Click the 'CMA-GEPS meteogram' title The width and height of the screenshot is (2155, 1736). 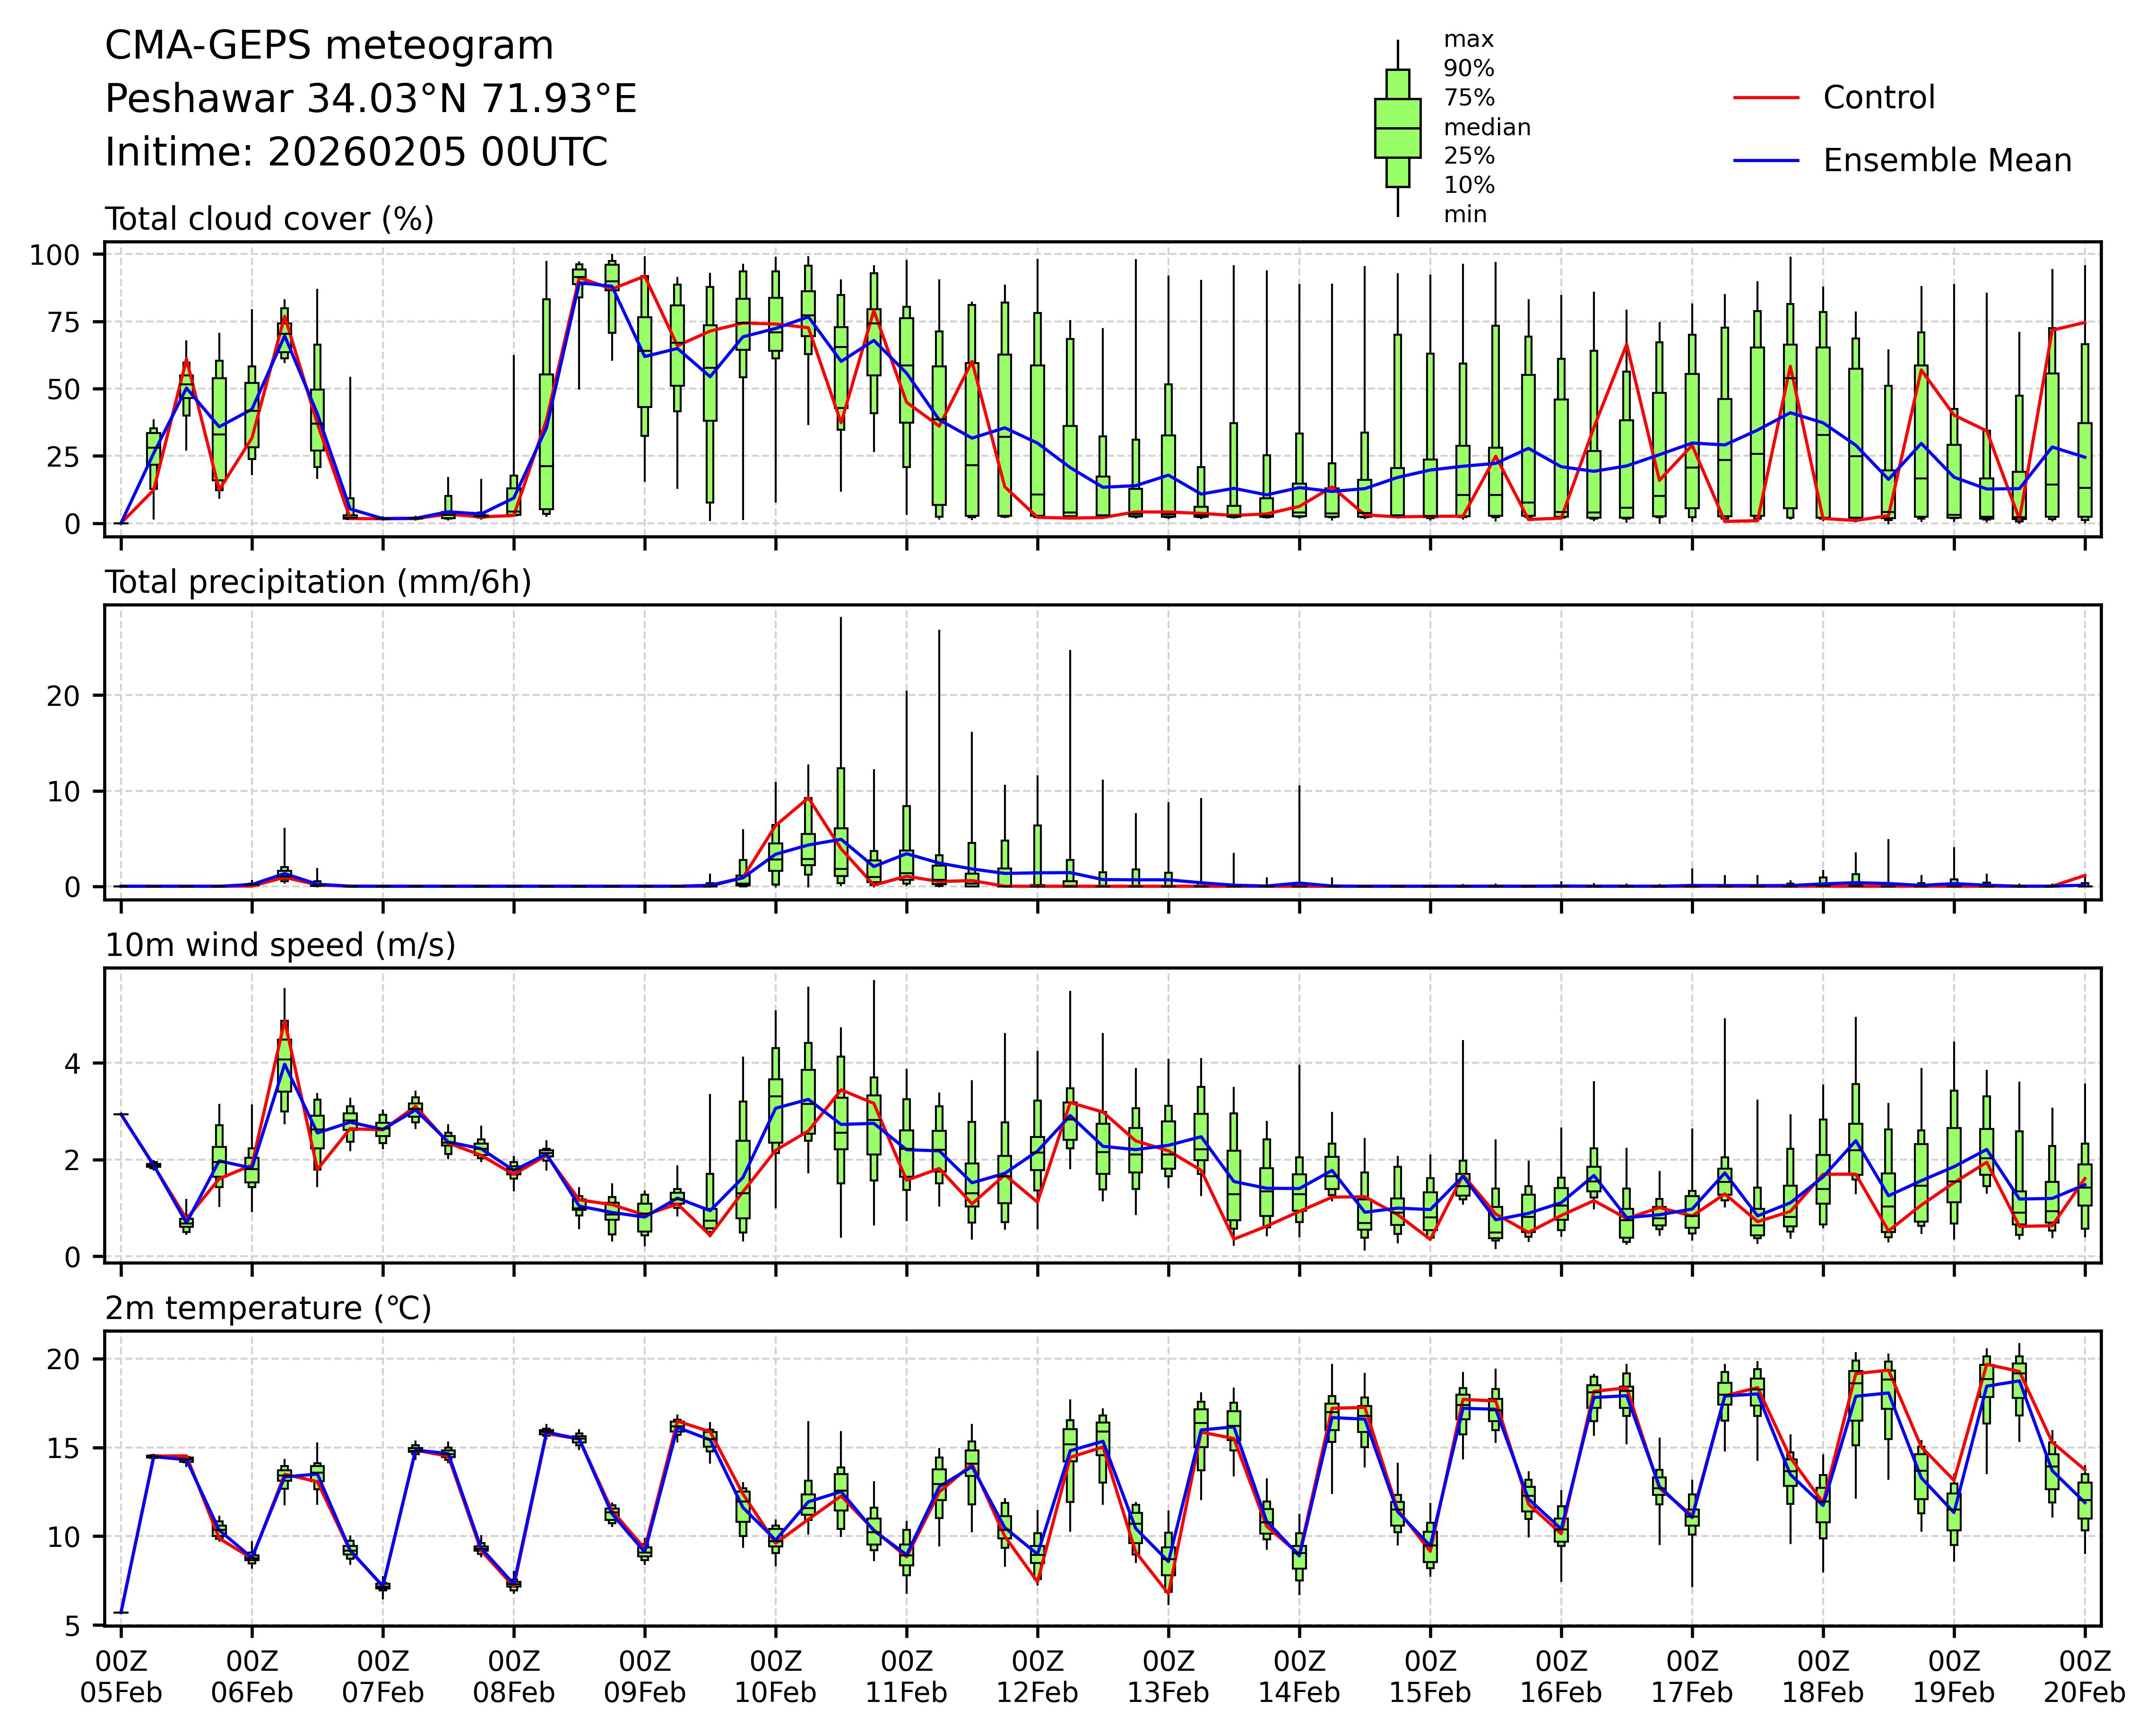[329, 46]
